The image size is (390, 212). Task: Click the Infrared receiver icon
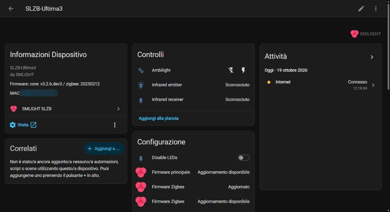click(141, 100)
